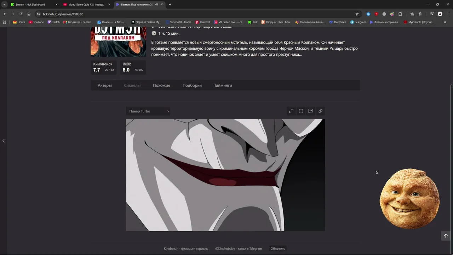Switch to the Подборки tab
The height and width of the screenshot is (255, 453).
pyautogui.click(x=192, y=85)
